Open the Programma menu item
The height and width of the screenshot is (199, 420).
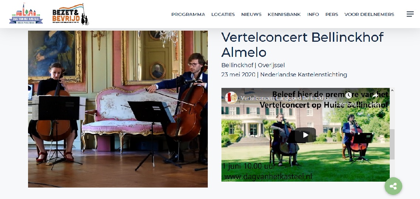click(x=188, y=14)
